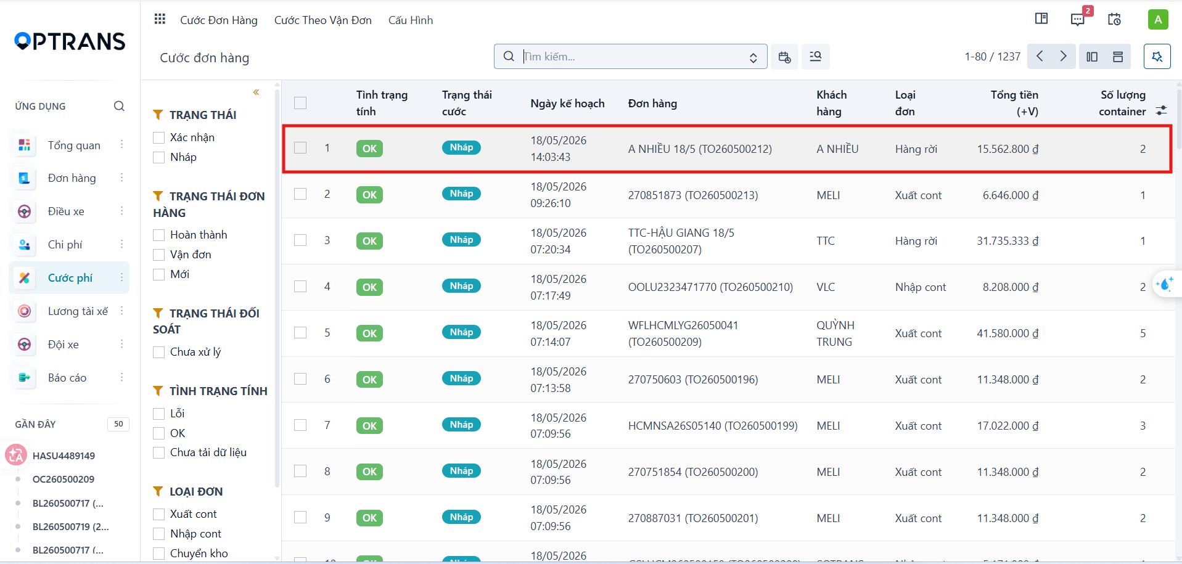
Task: Click the filter panel vertical scrollbar
Action: (277, 290)
